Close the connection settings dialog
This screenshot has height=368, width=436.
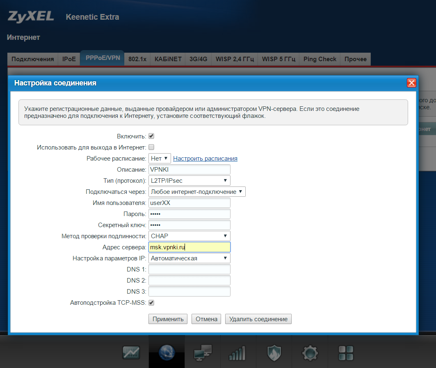[411, 83]
